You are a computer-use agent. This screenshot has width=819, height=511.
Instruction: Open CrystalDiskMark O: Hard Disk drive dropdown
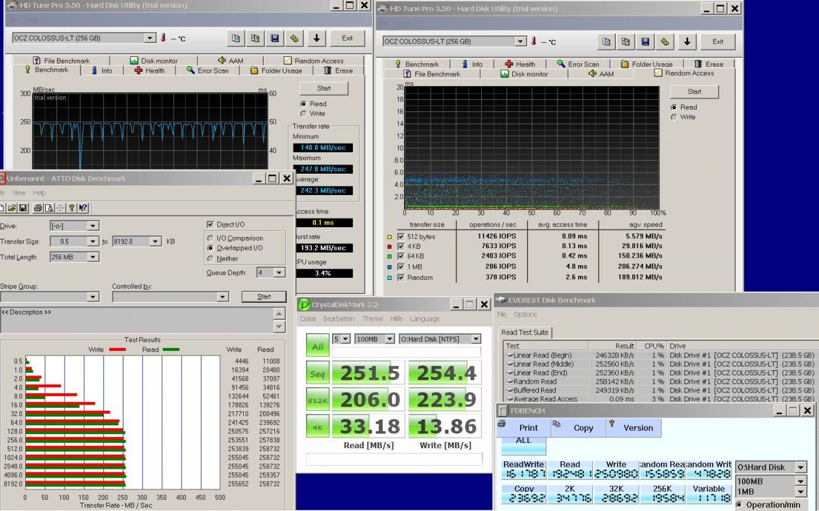[x=476, y=339]
